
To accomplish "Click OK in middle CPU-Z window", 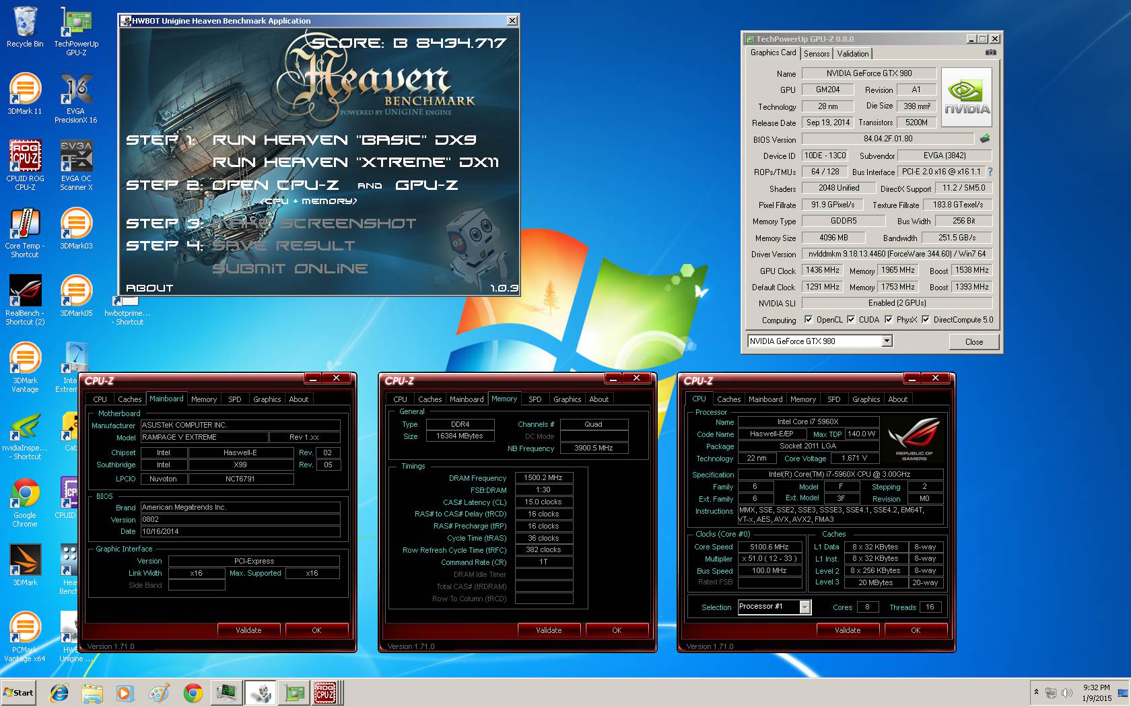I will (617, 630).
